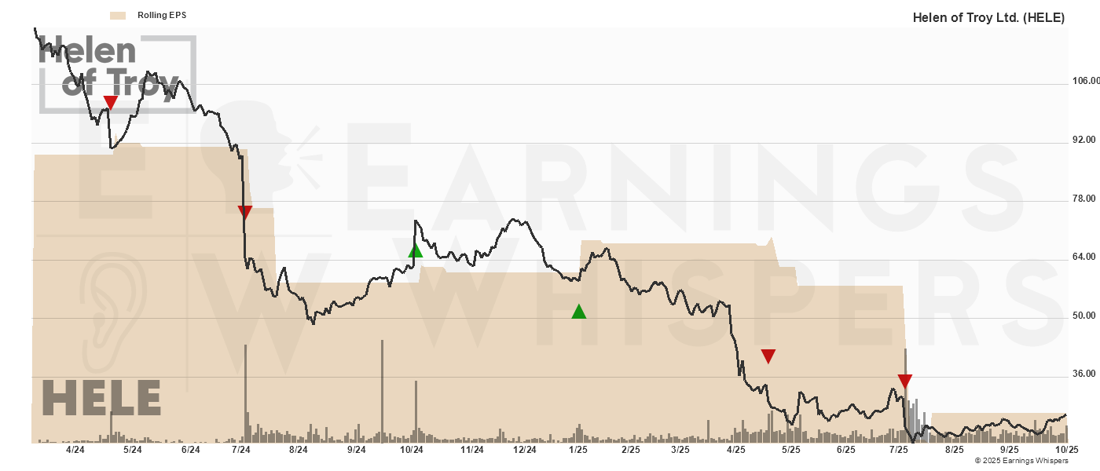Click the 4/24 date axis label

[75, 450]
